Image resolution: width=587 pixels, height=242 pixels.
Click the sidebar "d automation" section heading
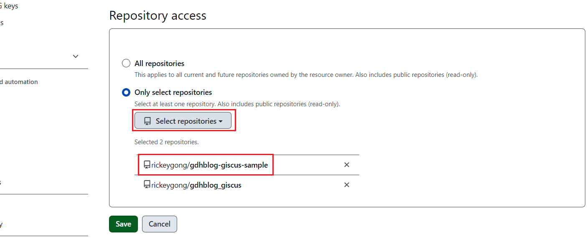(19, 82)
